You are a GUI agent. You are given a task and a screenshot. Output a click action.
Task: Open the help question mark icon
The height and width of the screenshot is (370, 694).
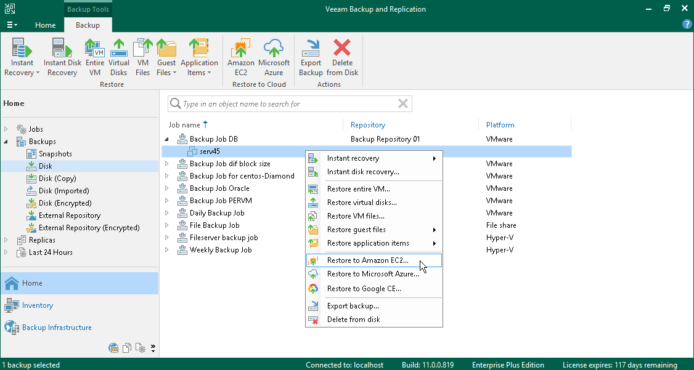[687, 24]
